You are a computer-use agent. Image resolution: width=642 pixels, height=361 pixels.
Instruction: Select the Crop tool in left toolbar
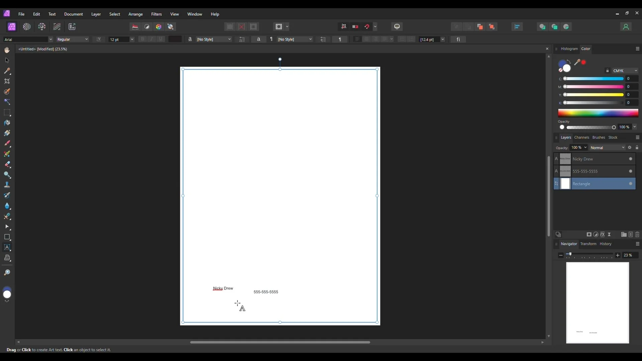click(7, 81)
